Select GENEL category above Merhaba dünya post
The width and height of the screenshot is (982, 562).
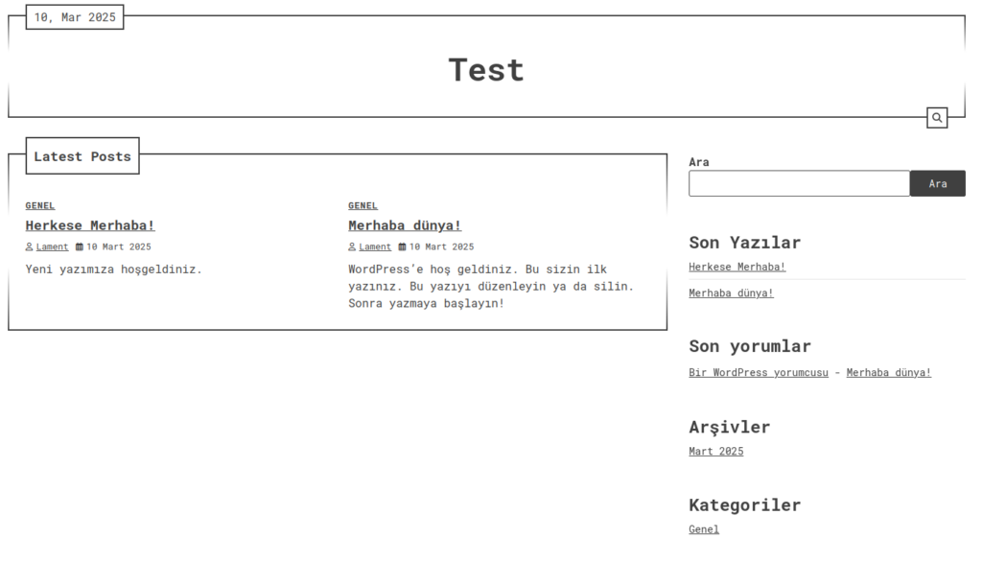point(362,205)
